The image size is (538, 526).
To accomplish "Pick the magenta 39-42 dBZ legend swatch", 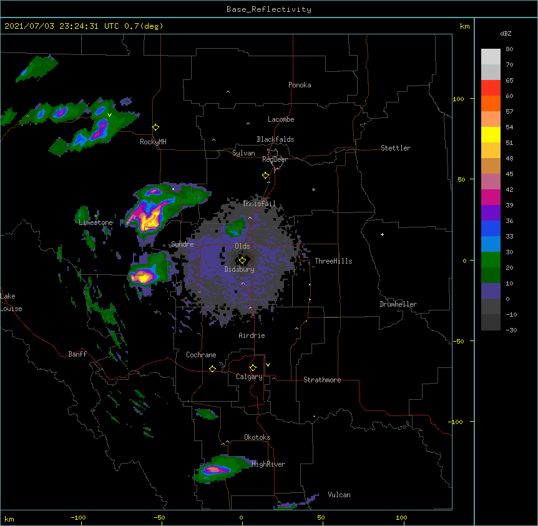I will coord(491,197).
